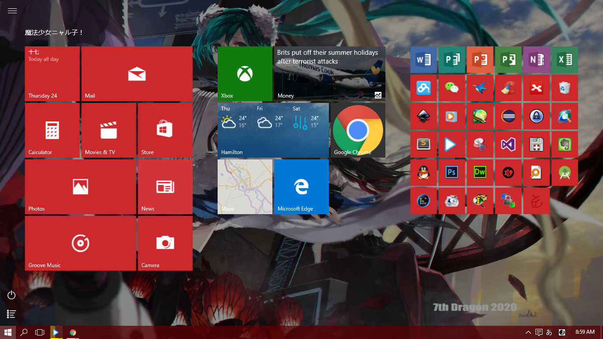603x339 pixels.
Task: Open the lime slice and pencil tile
Action: tap(480, 116)
